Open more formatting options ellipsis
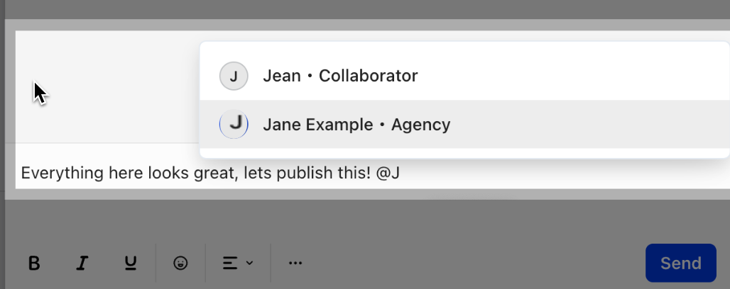Viewport: 730px width, 289px height. coord(295,263)
